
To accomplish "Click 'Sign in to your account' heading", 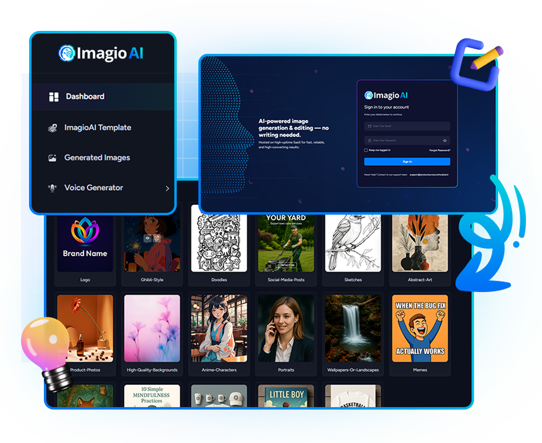I will (386, 107).
